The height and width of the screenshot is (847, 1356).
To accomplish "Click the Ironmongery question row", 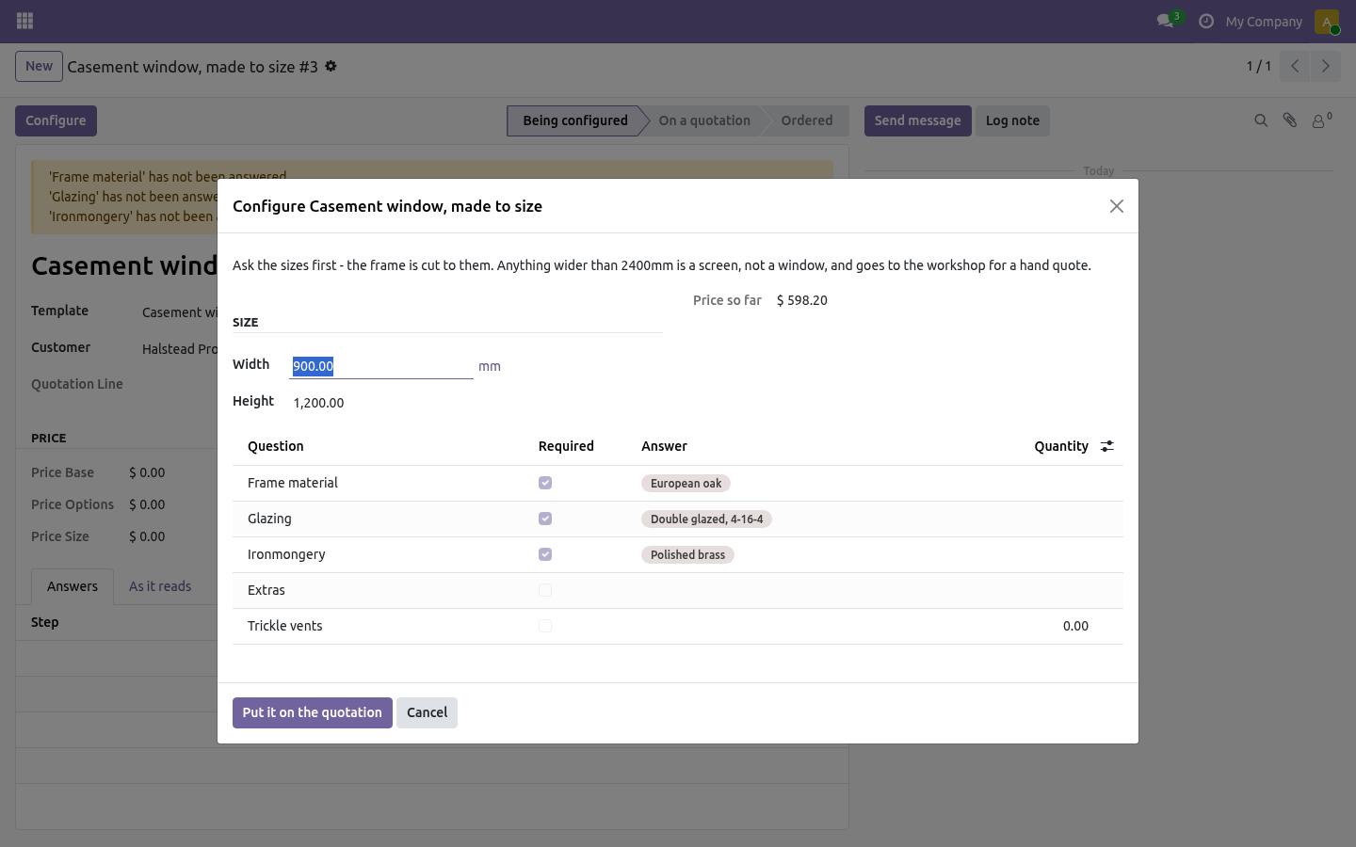I will [677, 554].
